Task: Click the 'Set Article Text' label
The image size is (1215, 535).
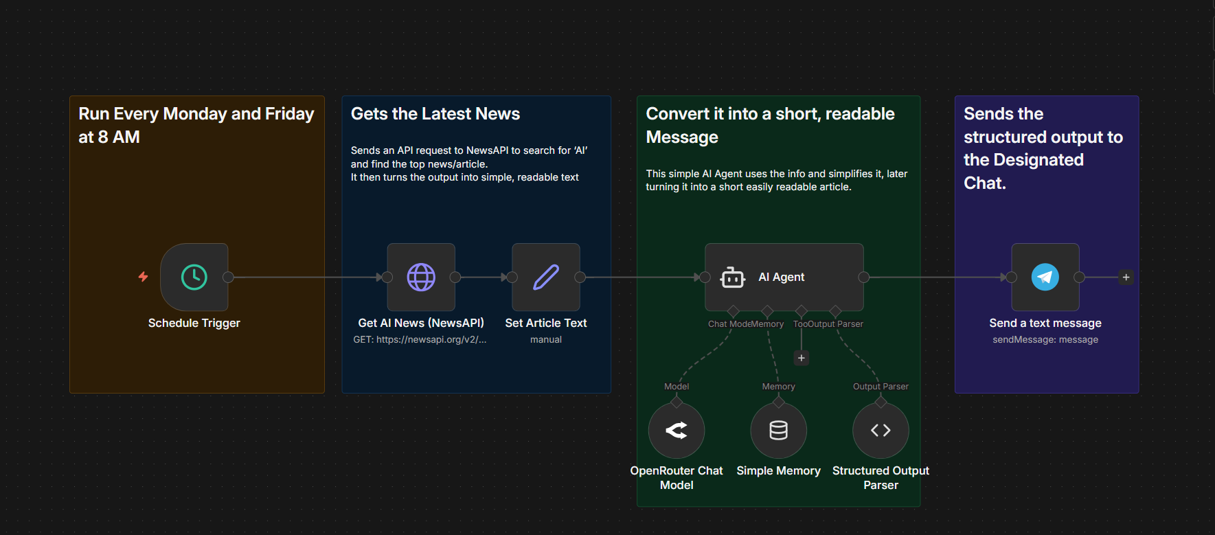Action: pyautogui.click(x=546, y=323)
